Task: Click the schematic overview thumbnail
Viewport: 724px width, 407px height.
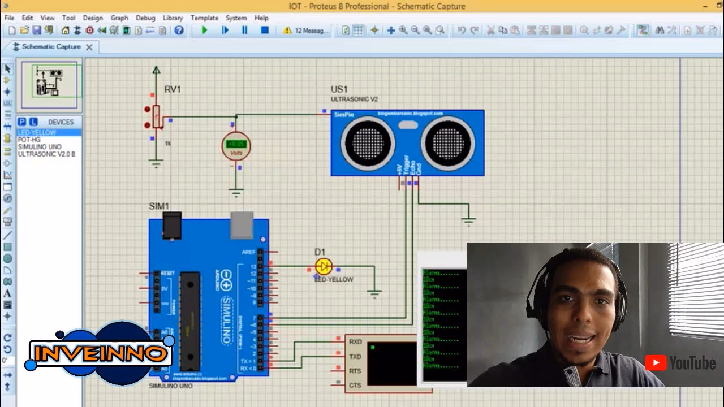Action: 49,85
